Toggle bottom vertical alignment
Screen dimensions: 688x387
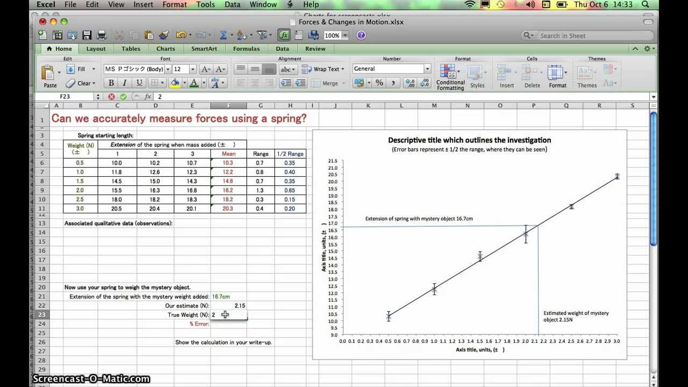[x=269, y=69]
